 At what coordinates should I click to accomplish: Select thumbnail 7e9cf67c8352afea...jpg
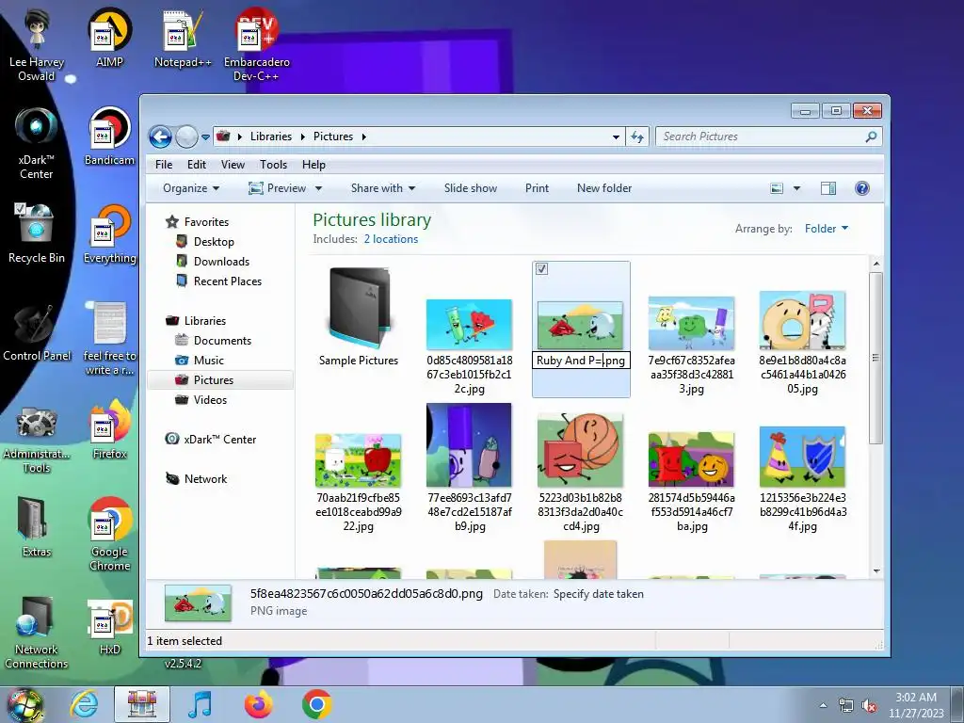coord(691,346)
